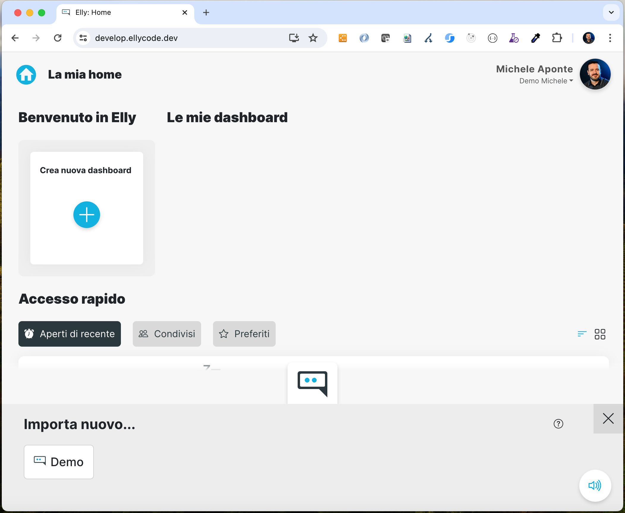Expand the Demo Michele workspace dropdown

(x=546, y=81)
